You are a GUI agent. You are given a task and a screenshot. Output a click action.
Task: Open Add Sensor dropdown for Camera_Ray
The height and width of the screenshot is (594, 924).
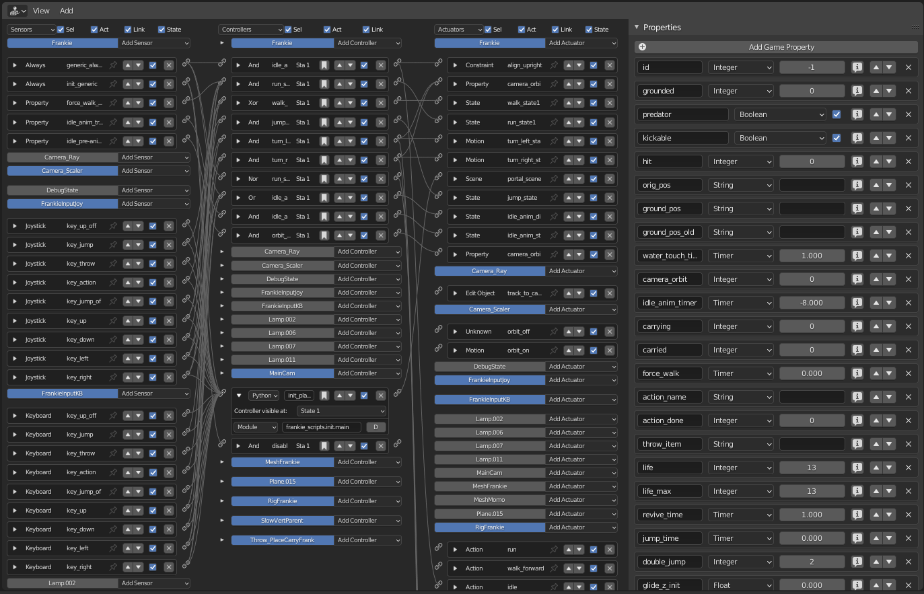[x=154, y=157]
